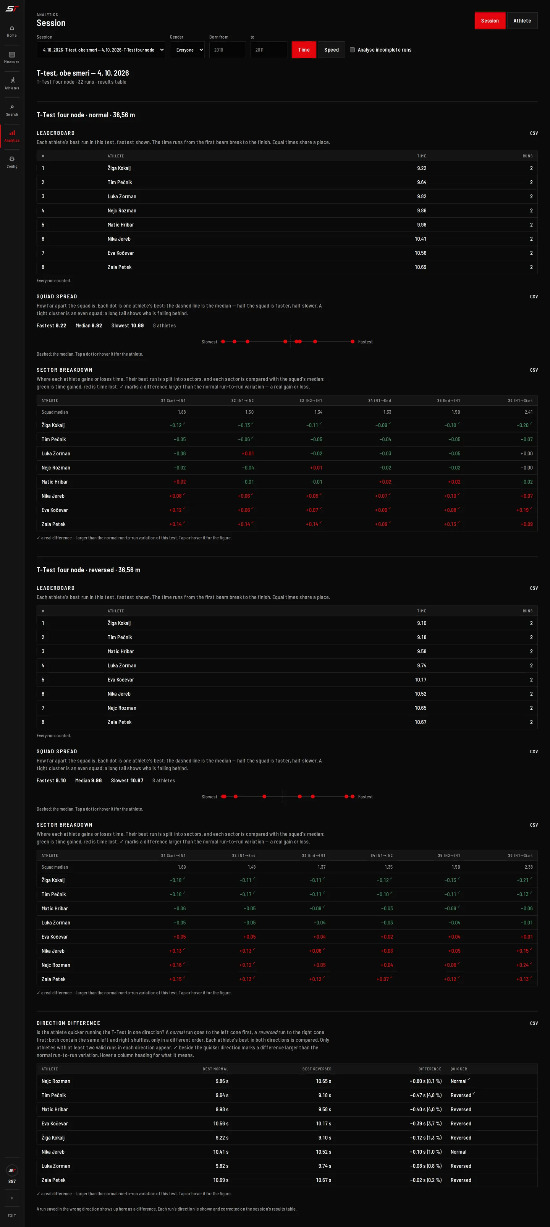
Task: Download CSV for normal Sector Breakdown
Action: [533, 370]
